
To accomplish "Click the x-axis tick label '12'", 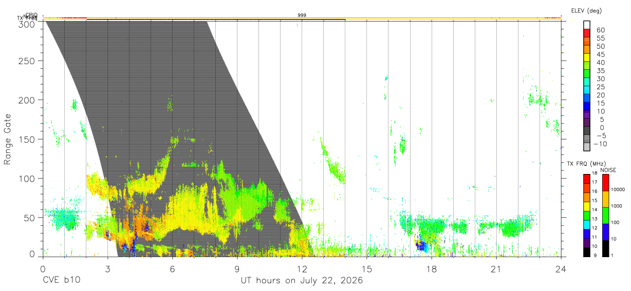I will pyautogui.click(x=302, y=269).
